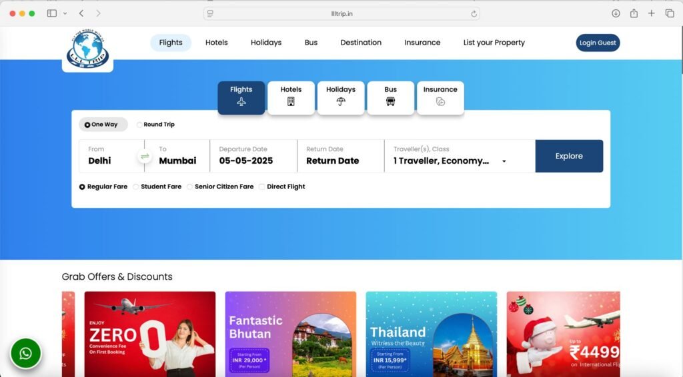The height and width of the screenshot is (377, 683).
Task: Open the Departure Date picker
Action: point(253,157)
